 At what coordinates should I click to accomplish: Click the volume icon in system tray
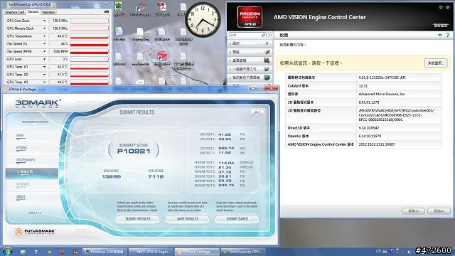(x=409, y=252)
